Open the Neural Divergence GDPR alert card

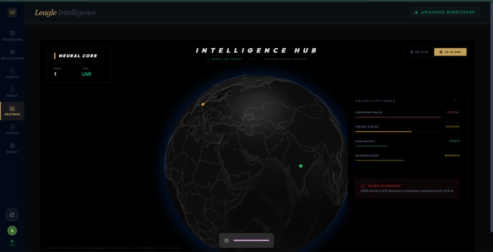407,189
